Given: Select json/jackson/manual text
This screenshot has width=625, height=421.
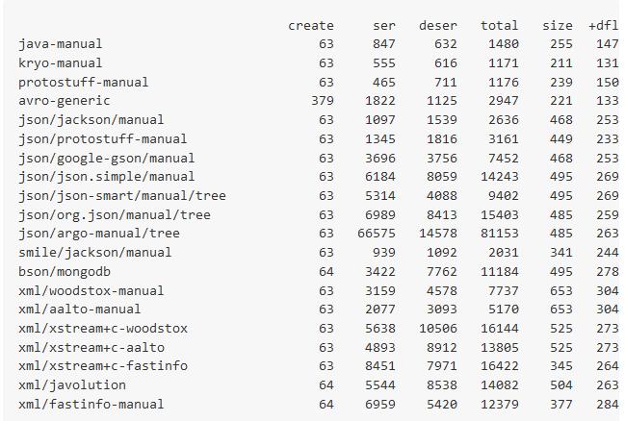Looking at the screenshot, I should point(91,119).
